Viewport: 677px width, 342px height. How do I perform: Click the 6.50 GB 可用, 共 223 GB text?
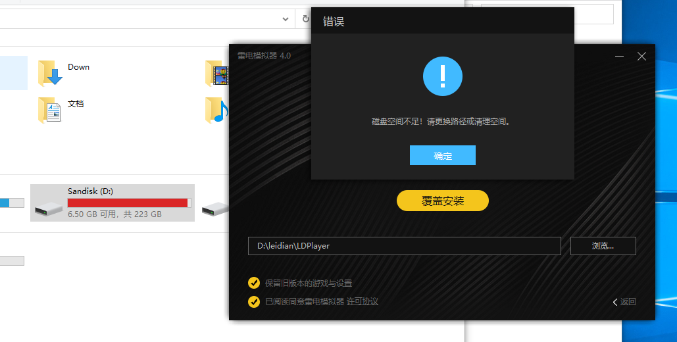coord(114,214)
